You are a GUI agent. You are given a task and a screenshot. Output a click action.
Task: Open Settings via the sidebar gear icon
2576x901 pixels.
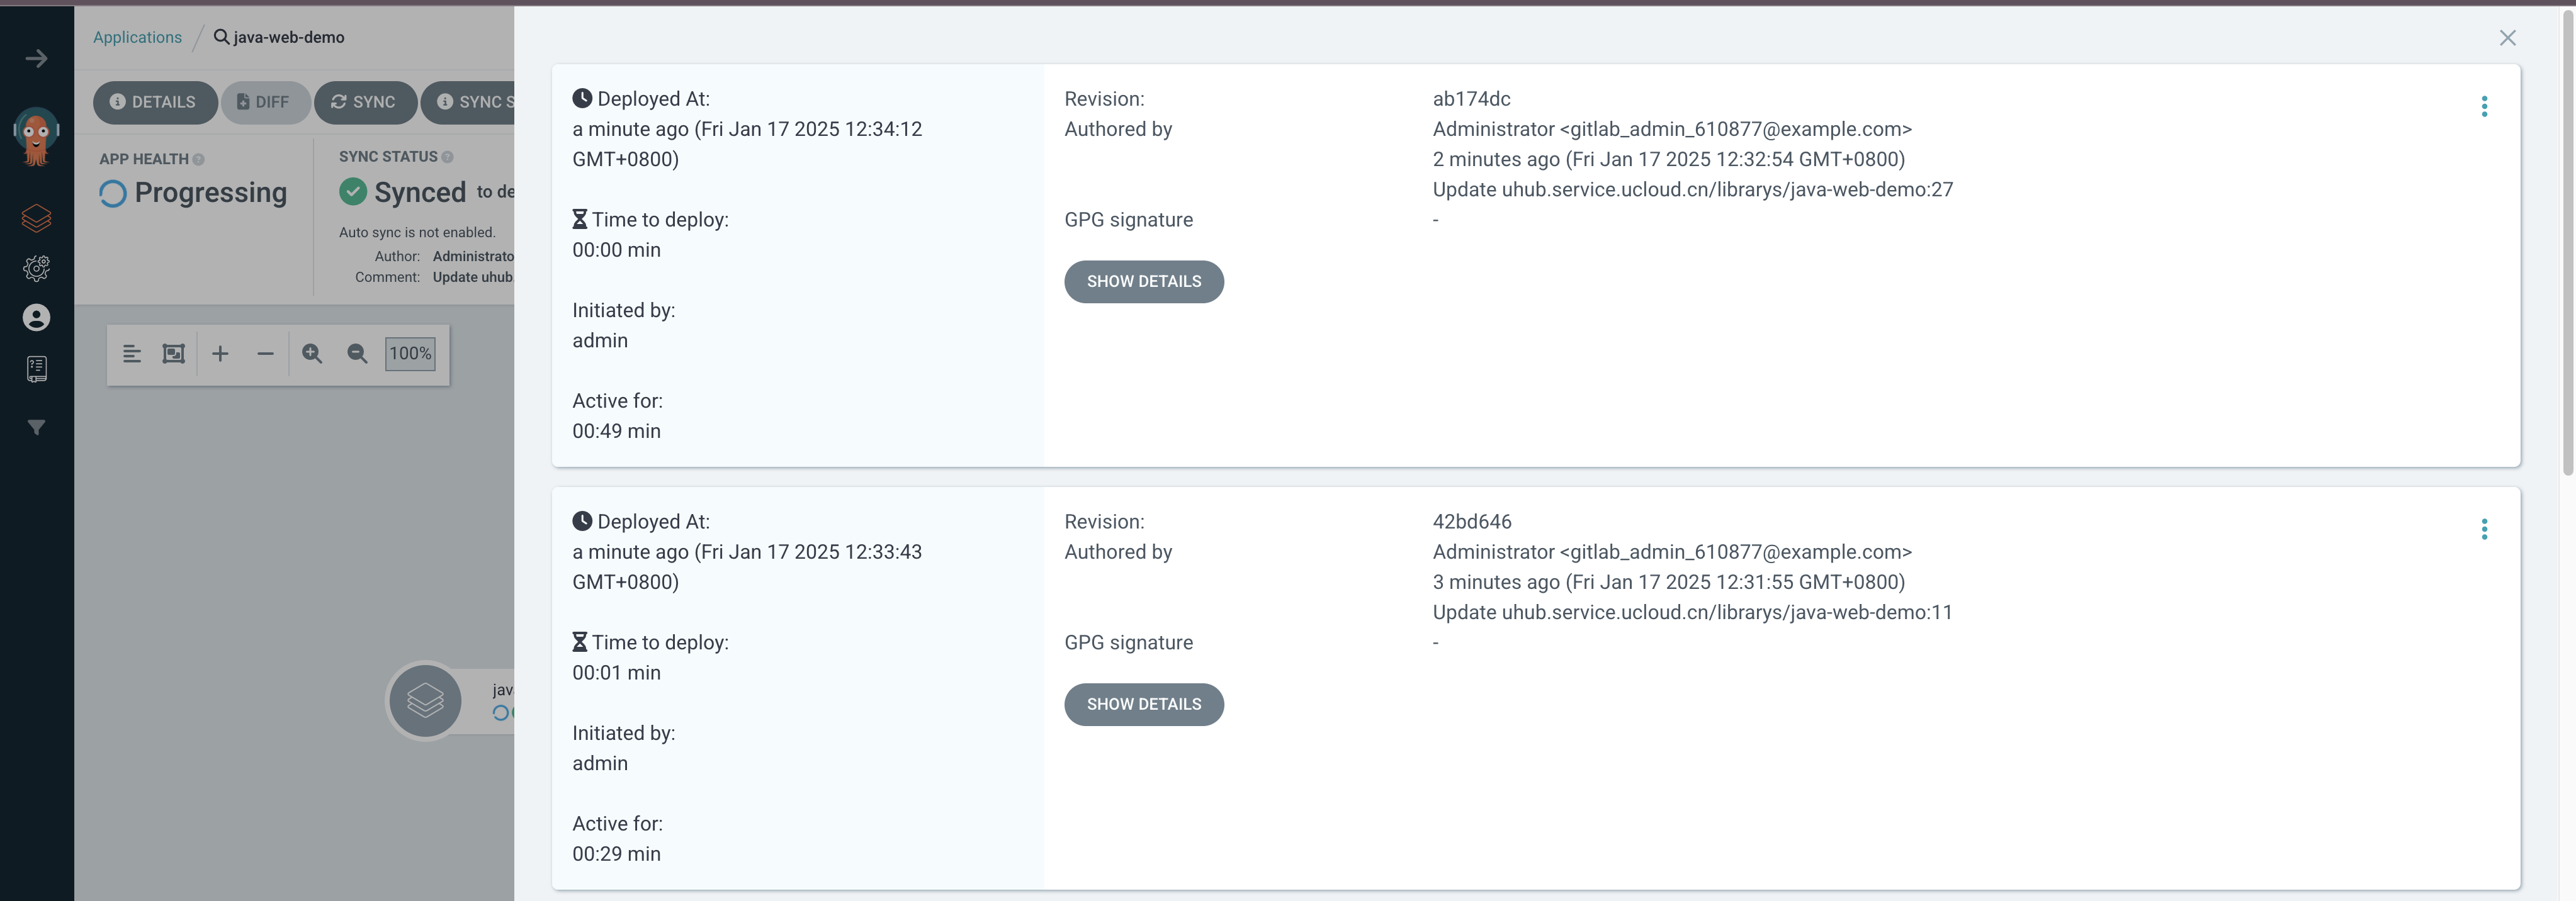tap(36, 268)
